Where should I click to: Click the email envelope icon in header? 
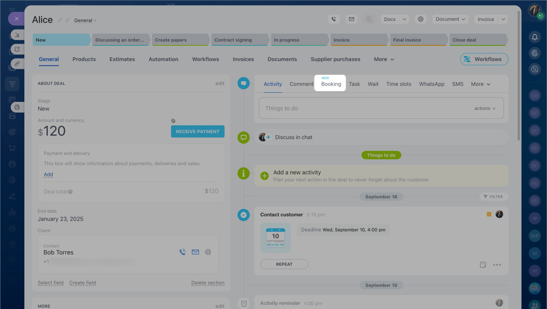[351, 19]
